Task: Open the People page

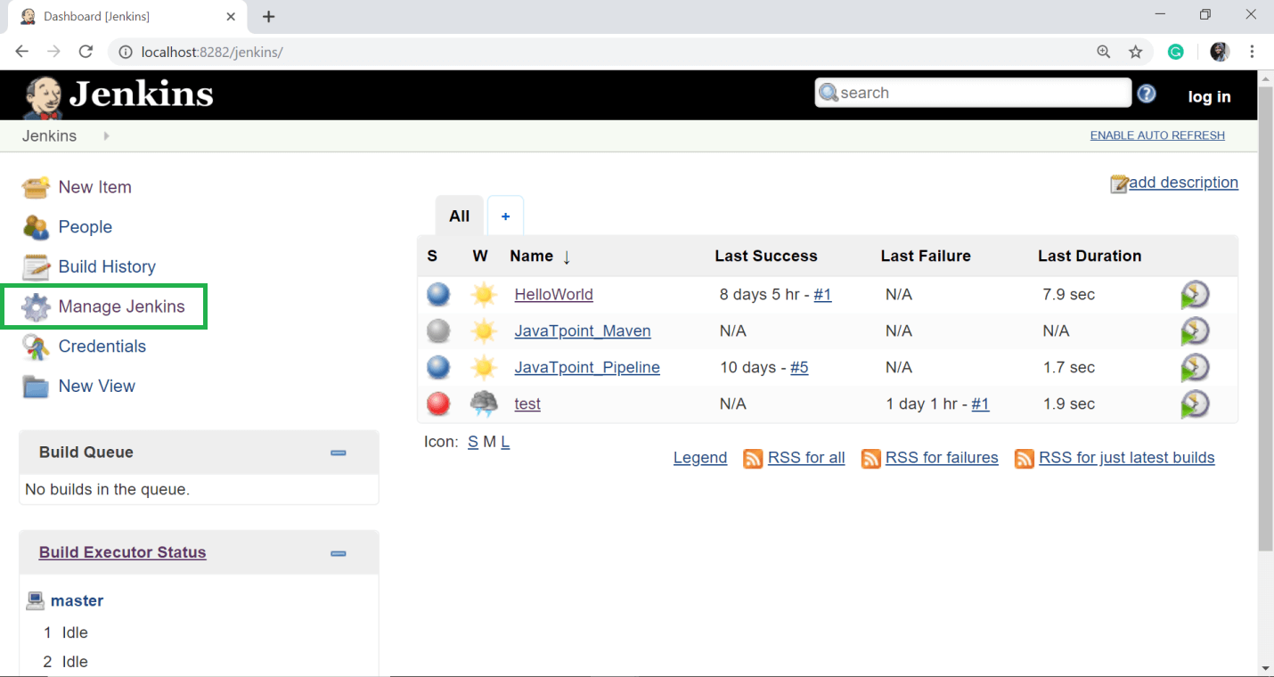Action: click(85, 227)
